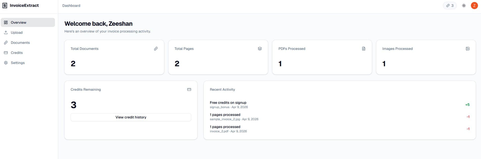Screen dimensions: 481x159
Task: Click the Dashboard breadcrumb label
Action: (71, 6)
